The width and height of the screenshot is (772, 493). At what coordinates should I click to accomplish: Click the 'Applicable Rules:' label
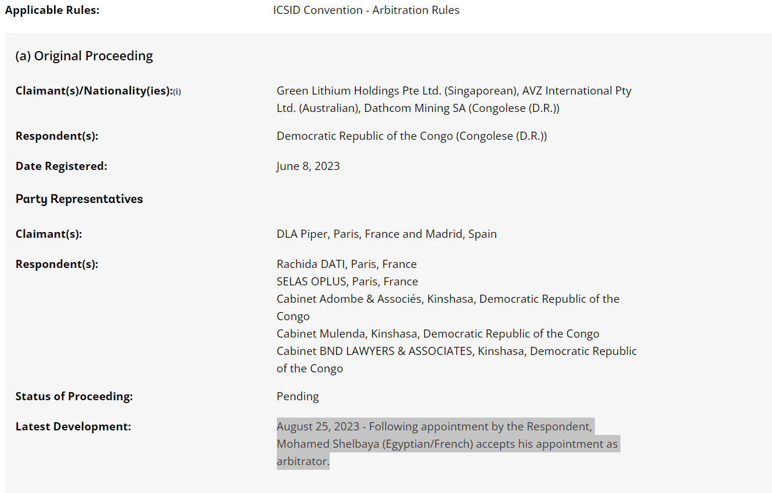click(x=52, y=10)
